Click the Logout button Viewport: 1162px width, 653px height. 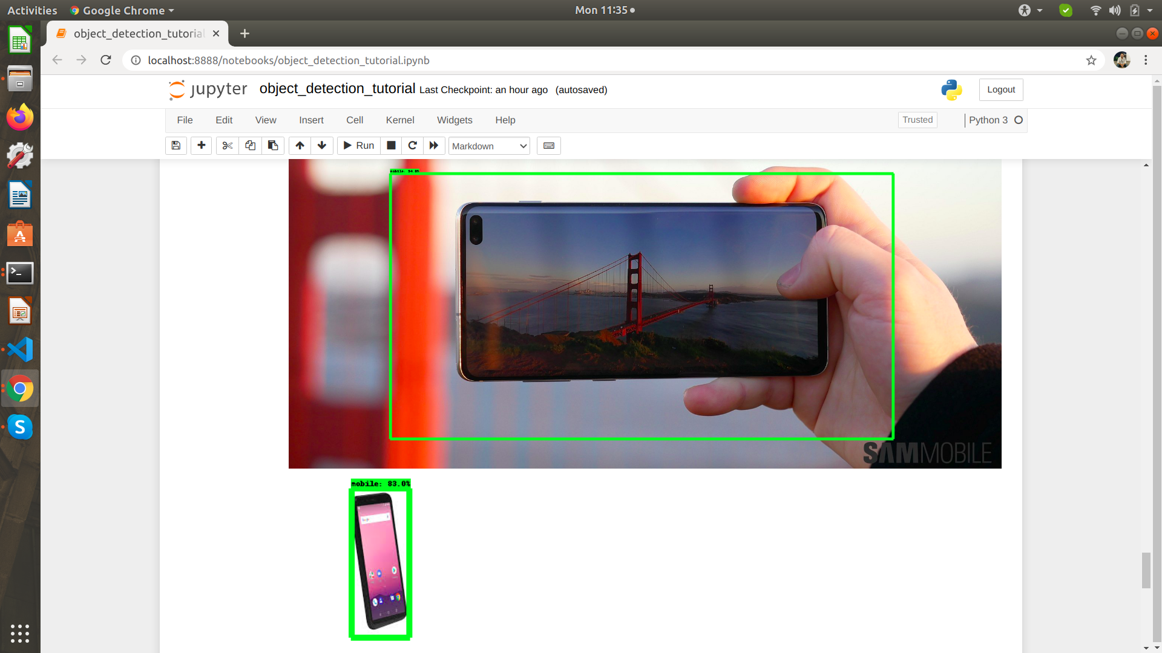1000,89
